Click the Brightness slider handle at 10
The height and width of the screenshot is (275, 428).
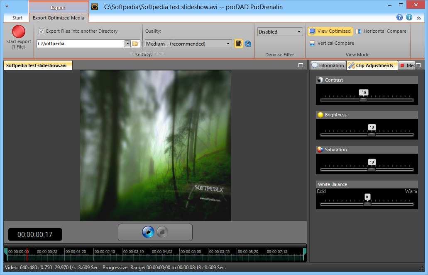coord(372,135)
